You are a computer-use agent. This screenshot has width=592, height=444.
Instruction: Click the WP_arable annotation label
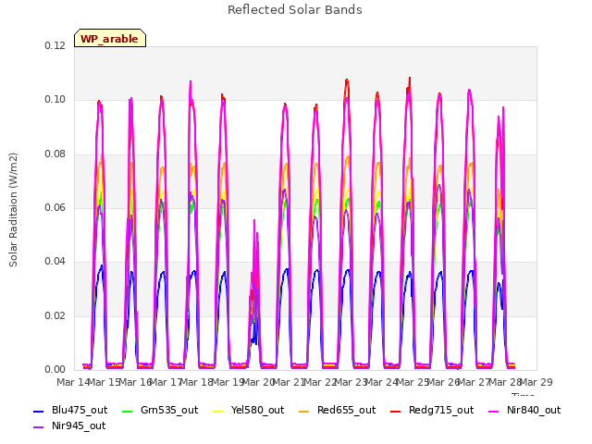coord(109,39)
